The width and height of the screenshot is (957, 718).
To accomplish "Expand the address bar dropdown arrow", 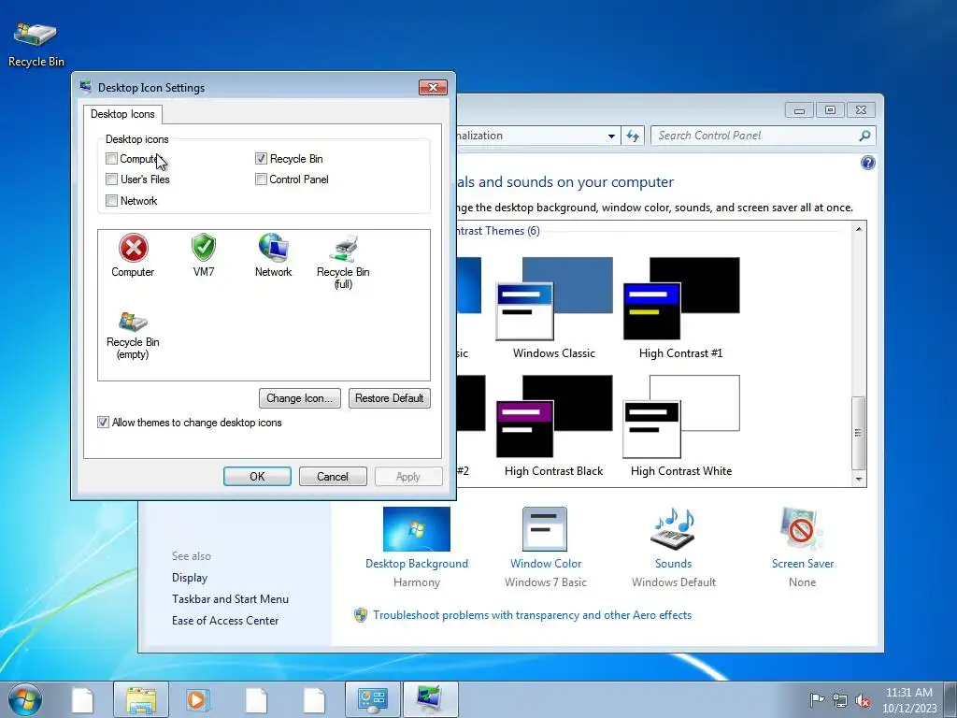I will 611,136.
